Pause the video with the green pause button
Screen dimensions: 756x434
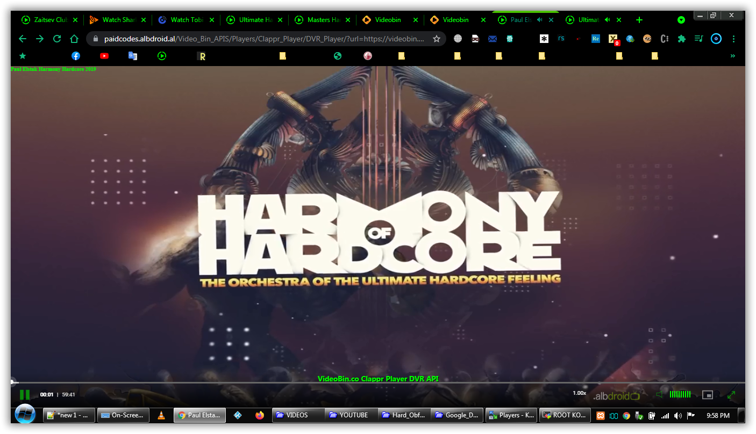(x=25, y=395)
